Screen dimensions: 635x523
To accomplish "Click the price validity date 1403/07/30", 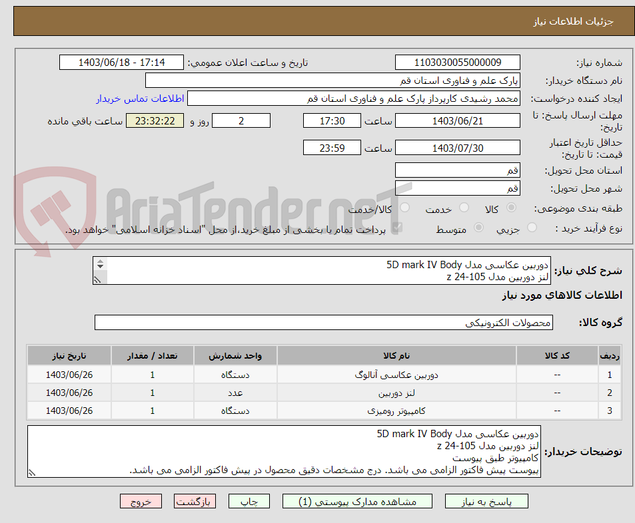I will pyautogui.click(x=458, y=148).
